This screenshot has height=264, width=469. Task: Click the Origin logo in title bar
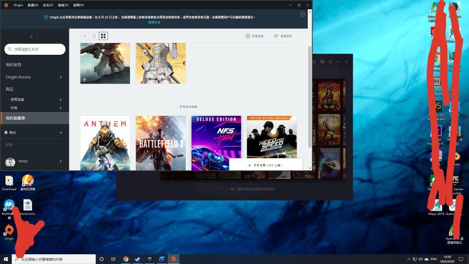(x=6, y=5)
